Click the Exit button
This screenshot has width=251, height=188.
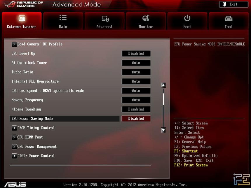[233, 4]
